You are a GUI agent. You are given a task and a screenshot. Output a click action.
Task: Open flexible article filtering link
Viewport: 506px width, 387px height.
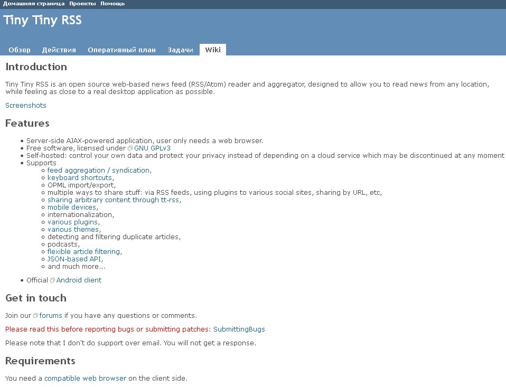[84, 251]
